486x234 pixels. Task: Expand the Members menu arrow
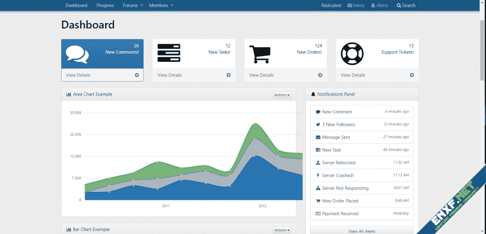coord(172,6)
